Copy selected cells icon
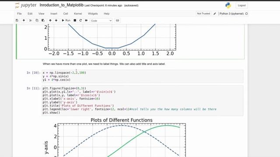 [37, 20]
